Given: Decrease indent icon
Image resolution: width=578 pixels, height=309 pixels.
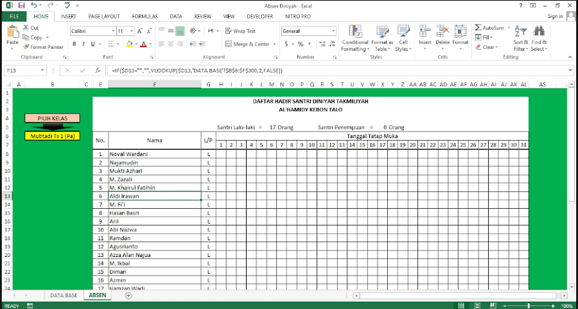Looking at the screenshot, I should coord(193,44).
